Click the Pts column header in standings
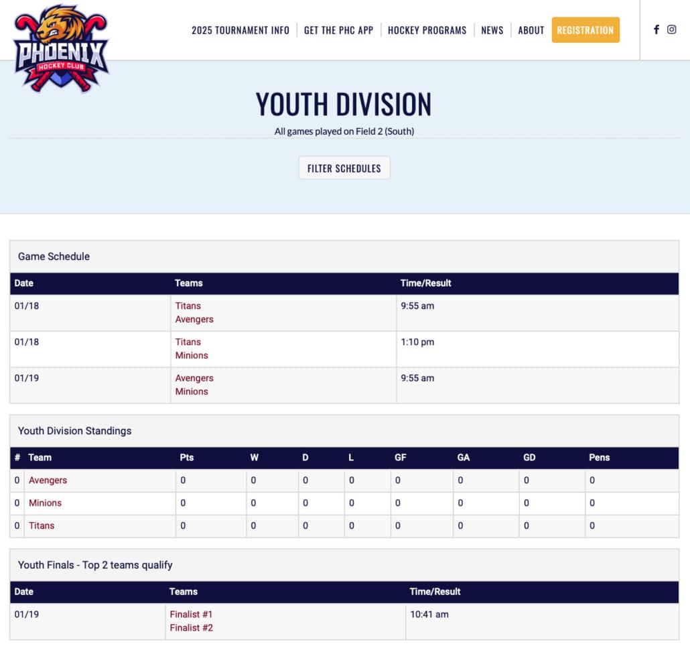 187,458
